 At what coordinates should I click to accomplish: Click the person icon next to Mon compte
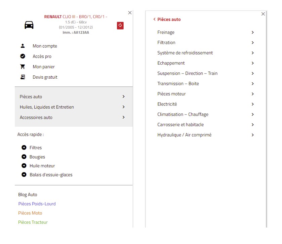coord(23,46)
